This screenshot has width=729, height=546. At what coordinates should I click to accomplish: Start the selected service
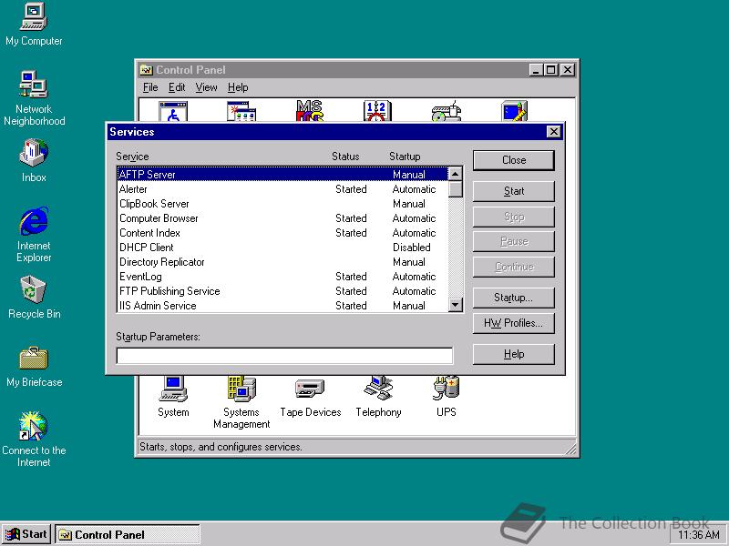click(514, 191)
